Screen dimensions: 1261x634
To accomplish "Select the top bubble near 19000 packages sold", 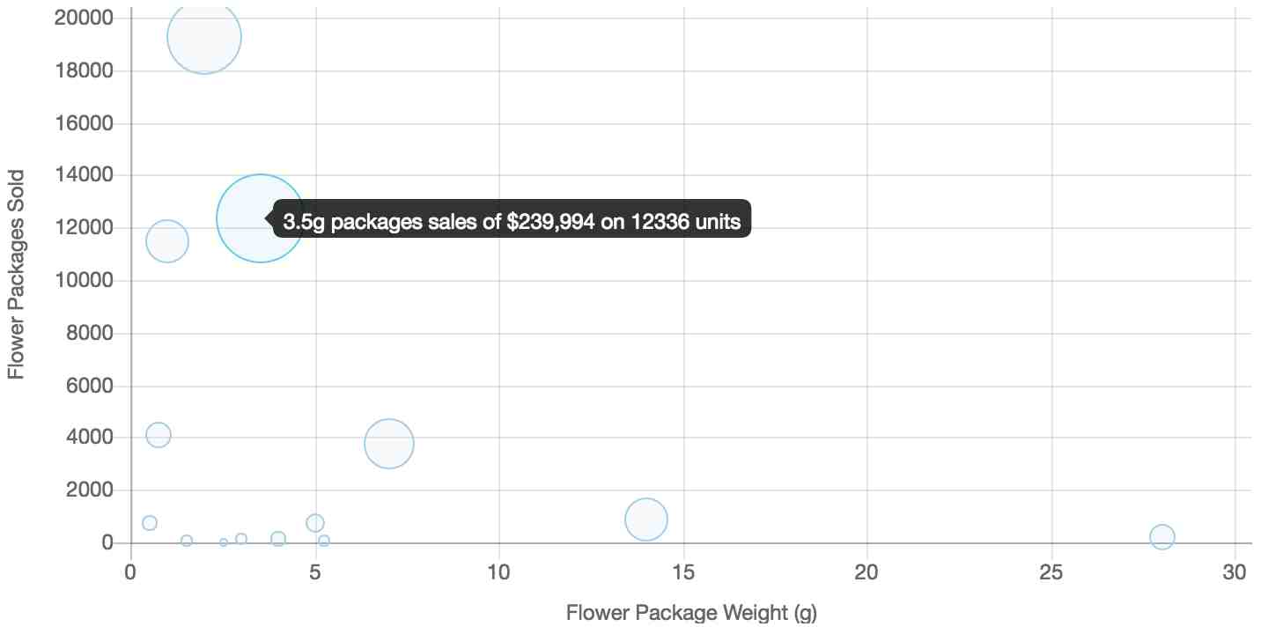I will click(x=204, y=37).
